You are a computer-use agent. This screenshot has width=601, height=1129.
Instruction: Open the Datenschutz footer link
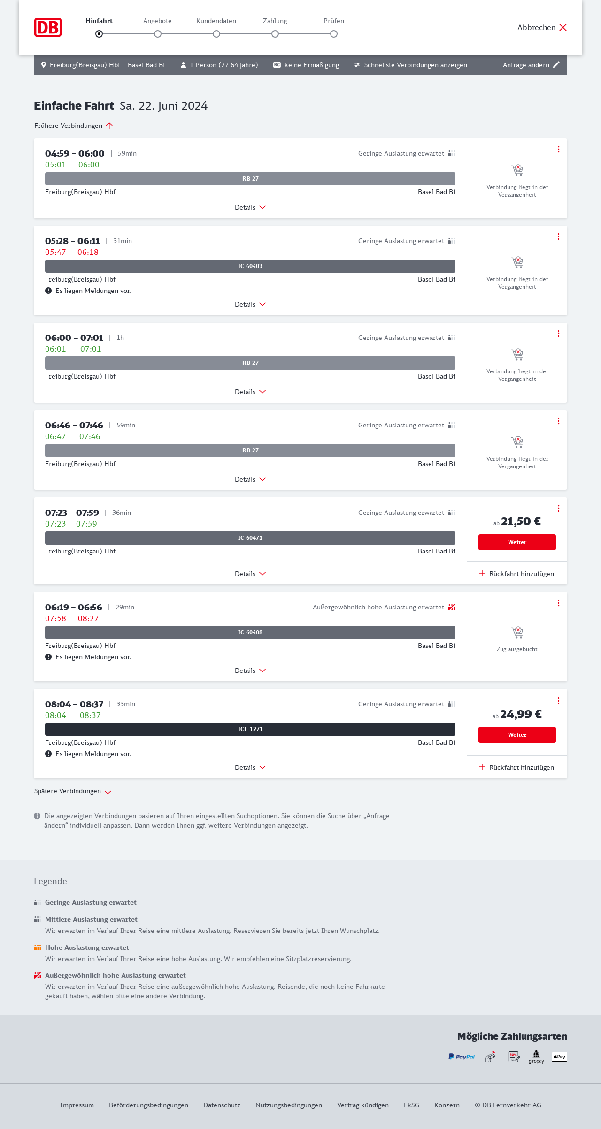click(222, 1105)
